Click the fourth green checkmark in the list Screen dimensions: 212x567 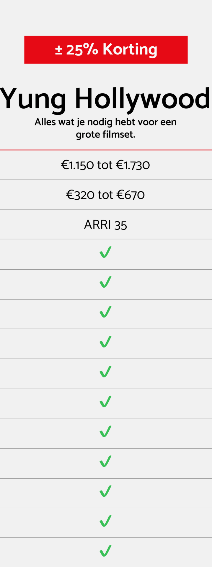coord(105,342)
